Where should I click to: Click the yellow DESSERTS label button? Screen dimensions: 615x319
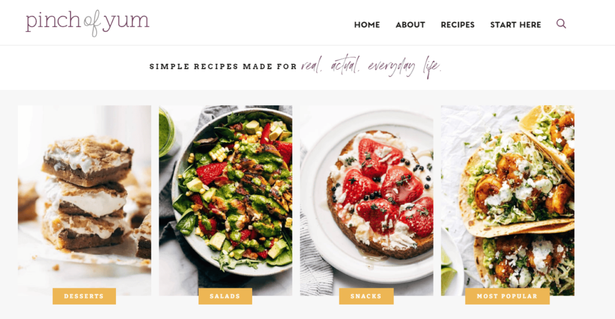coord(84,296)
